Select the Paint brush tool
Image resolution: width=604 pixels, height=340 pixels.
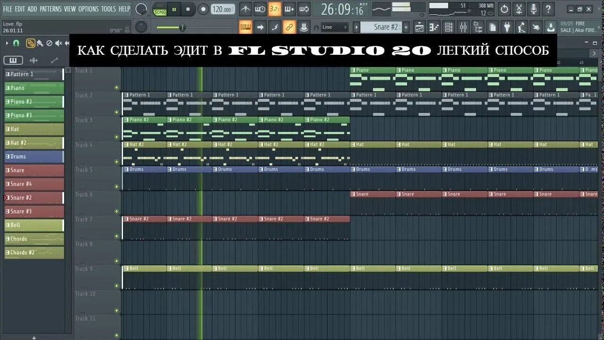[40, 43]
